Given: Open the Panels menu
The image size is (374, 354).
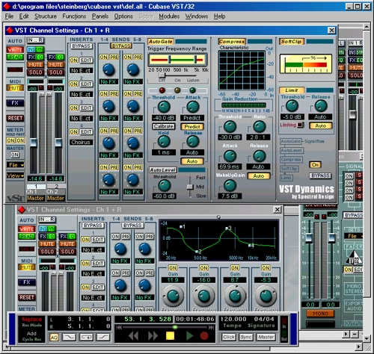Looking at the screenshot, I should click(x=100, y=16).
